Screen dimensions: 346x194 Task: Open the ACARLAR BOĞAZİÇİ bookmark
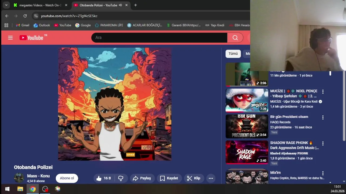point(145,25)
